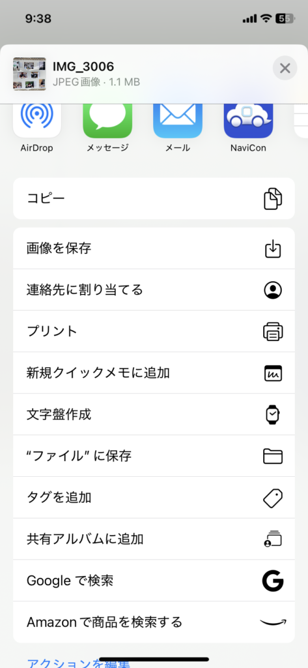Select 共有アルバムに追加 option

coord(154,539)
